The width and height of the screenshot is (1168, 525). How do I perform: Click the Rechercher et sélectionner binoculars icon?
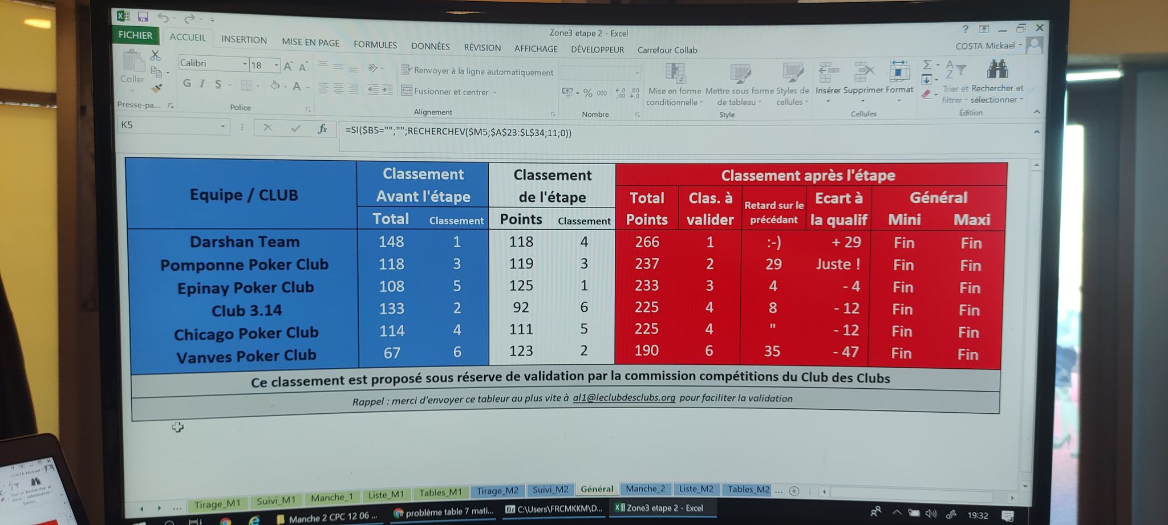[997, 70]
